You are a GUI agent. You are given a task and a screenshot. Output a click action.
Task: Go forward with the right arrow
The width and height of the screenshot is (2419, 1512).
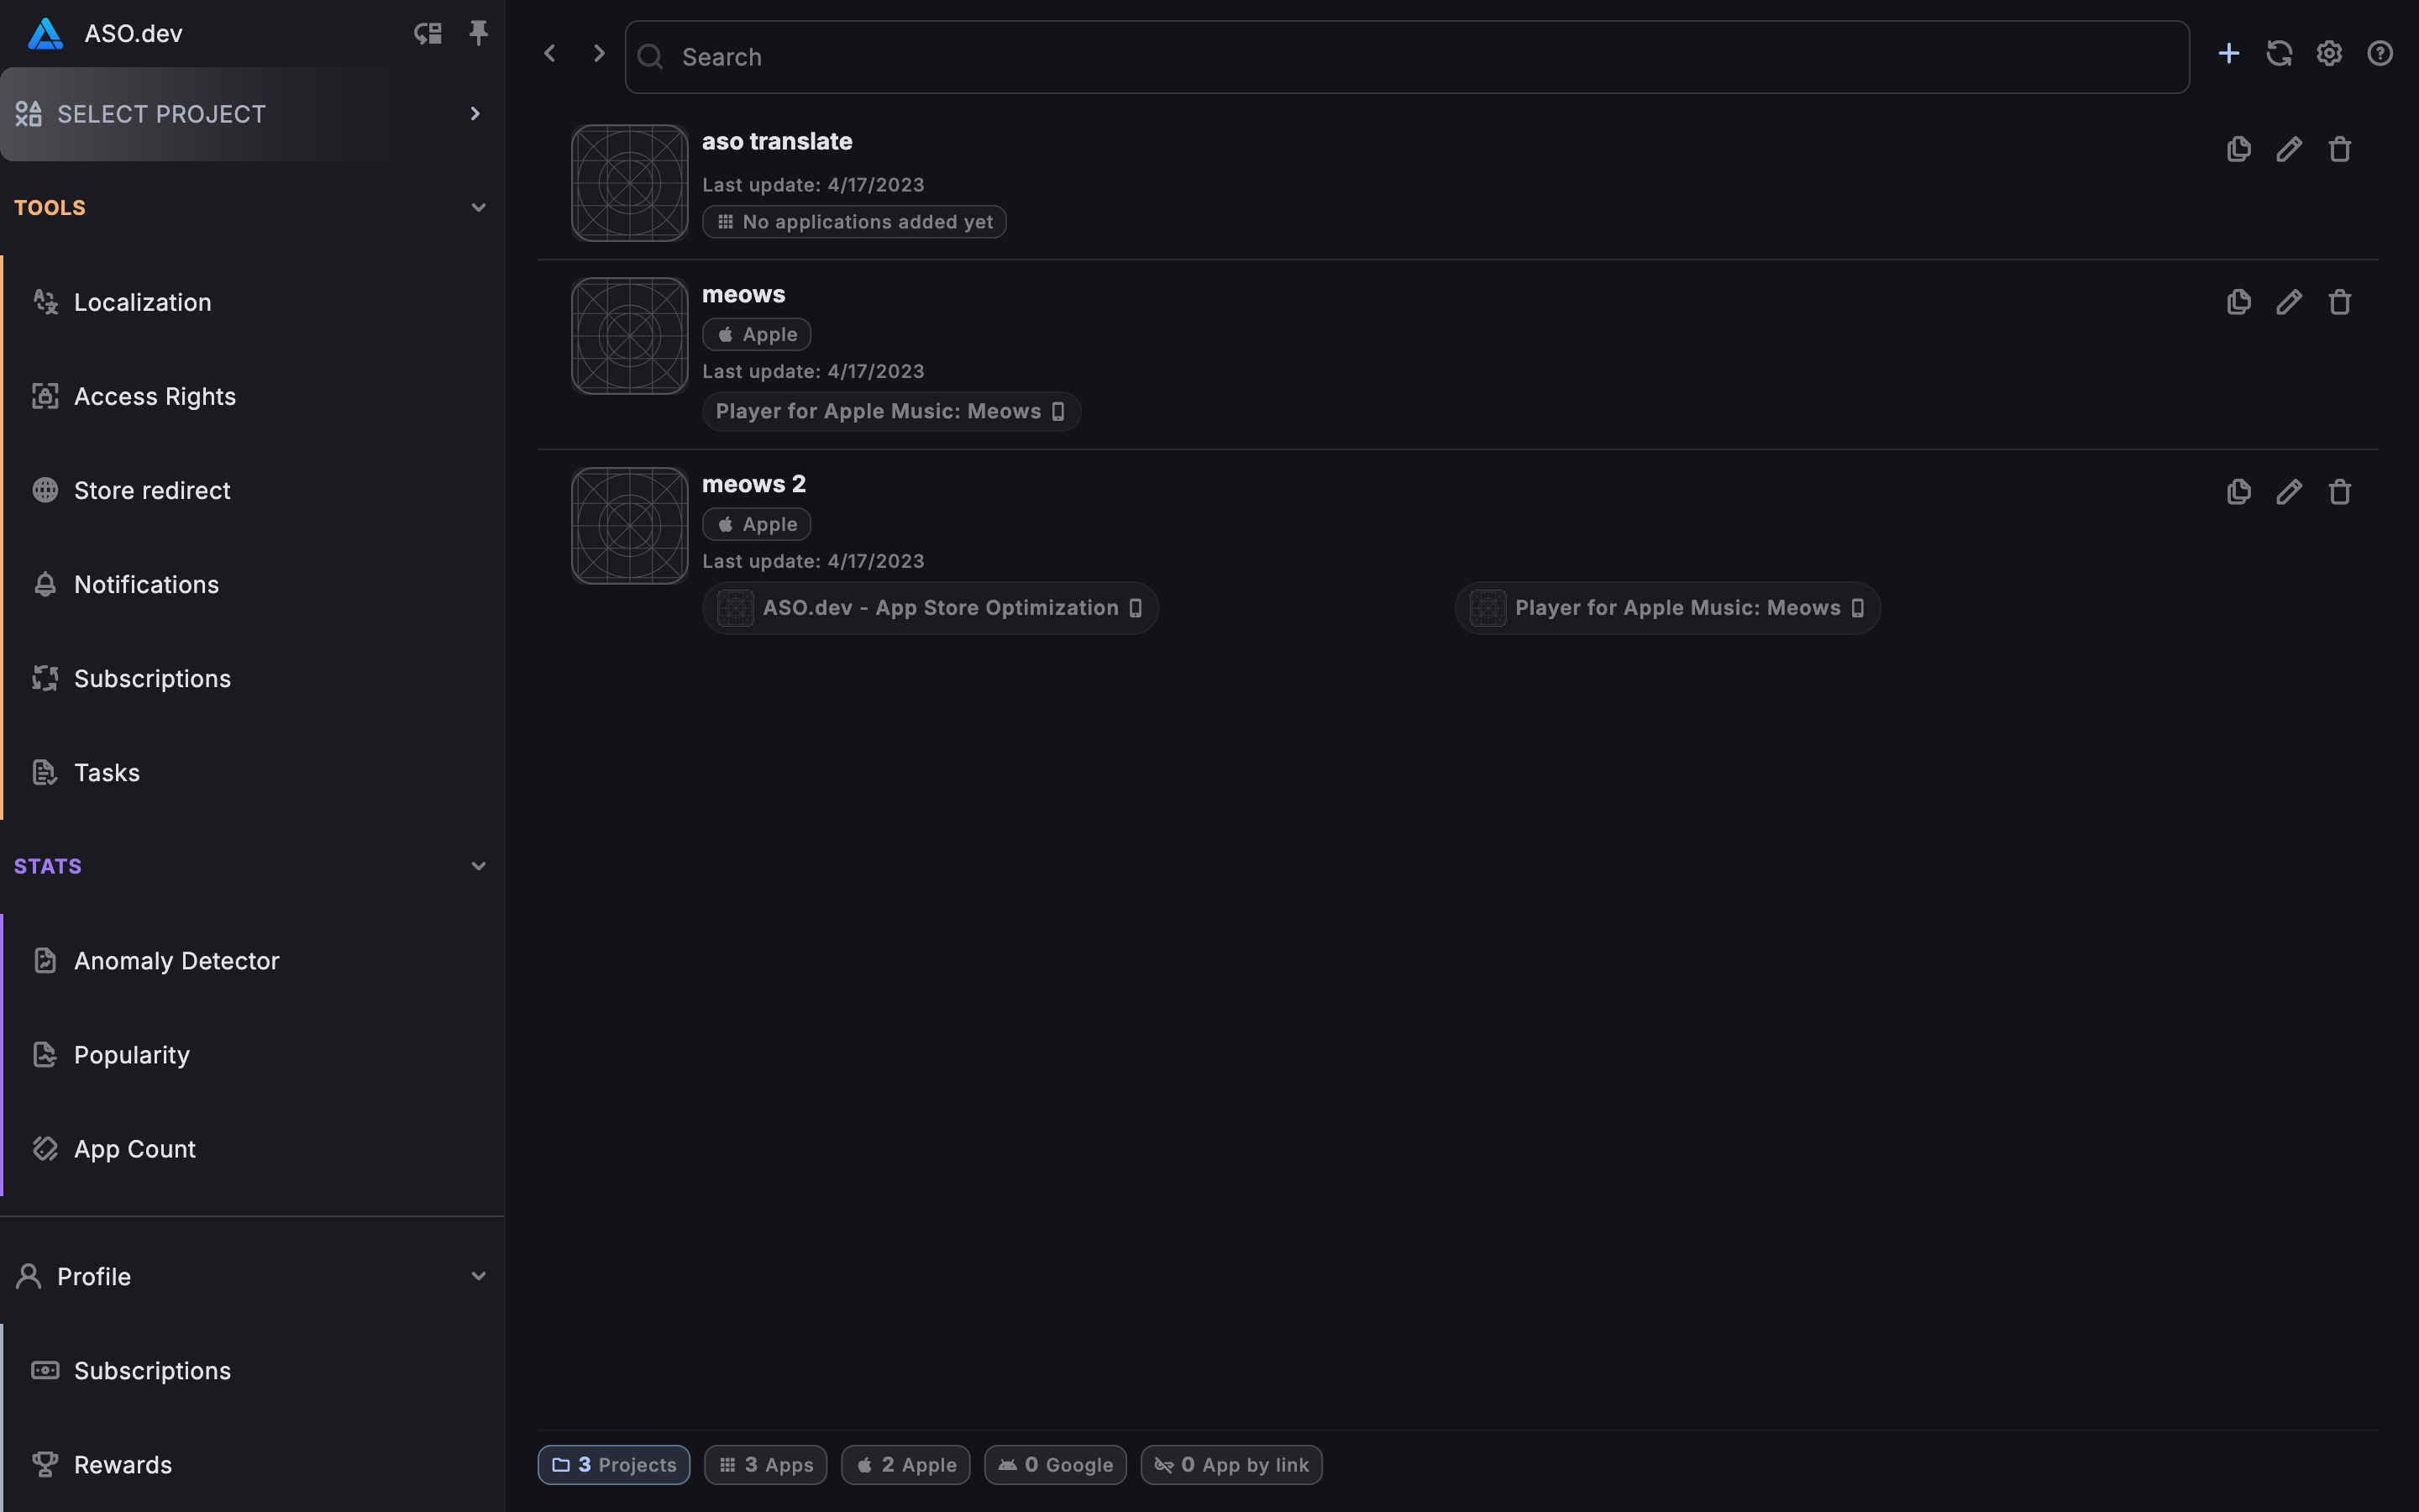pyautogui.click(x=599, y=53)
